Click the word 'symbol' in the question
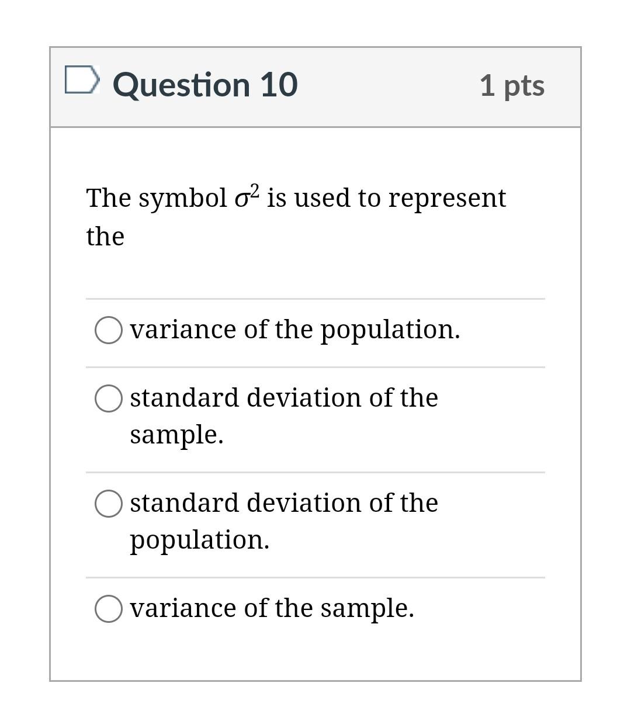This screenshot has width=631, height=714. pyautogui.click(x=183, y=199)
